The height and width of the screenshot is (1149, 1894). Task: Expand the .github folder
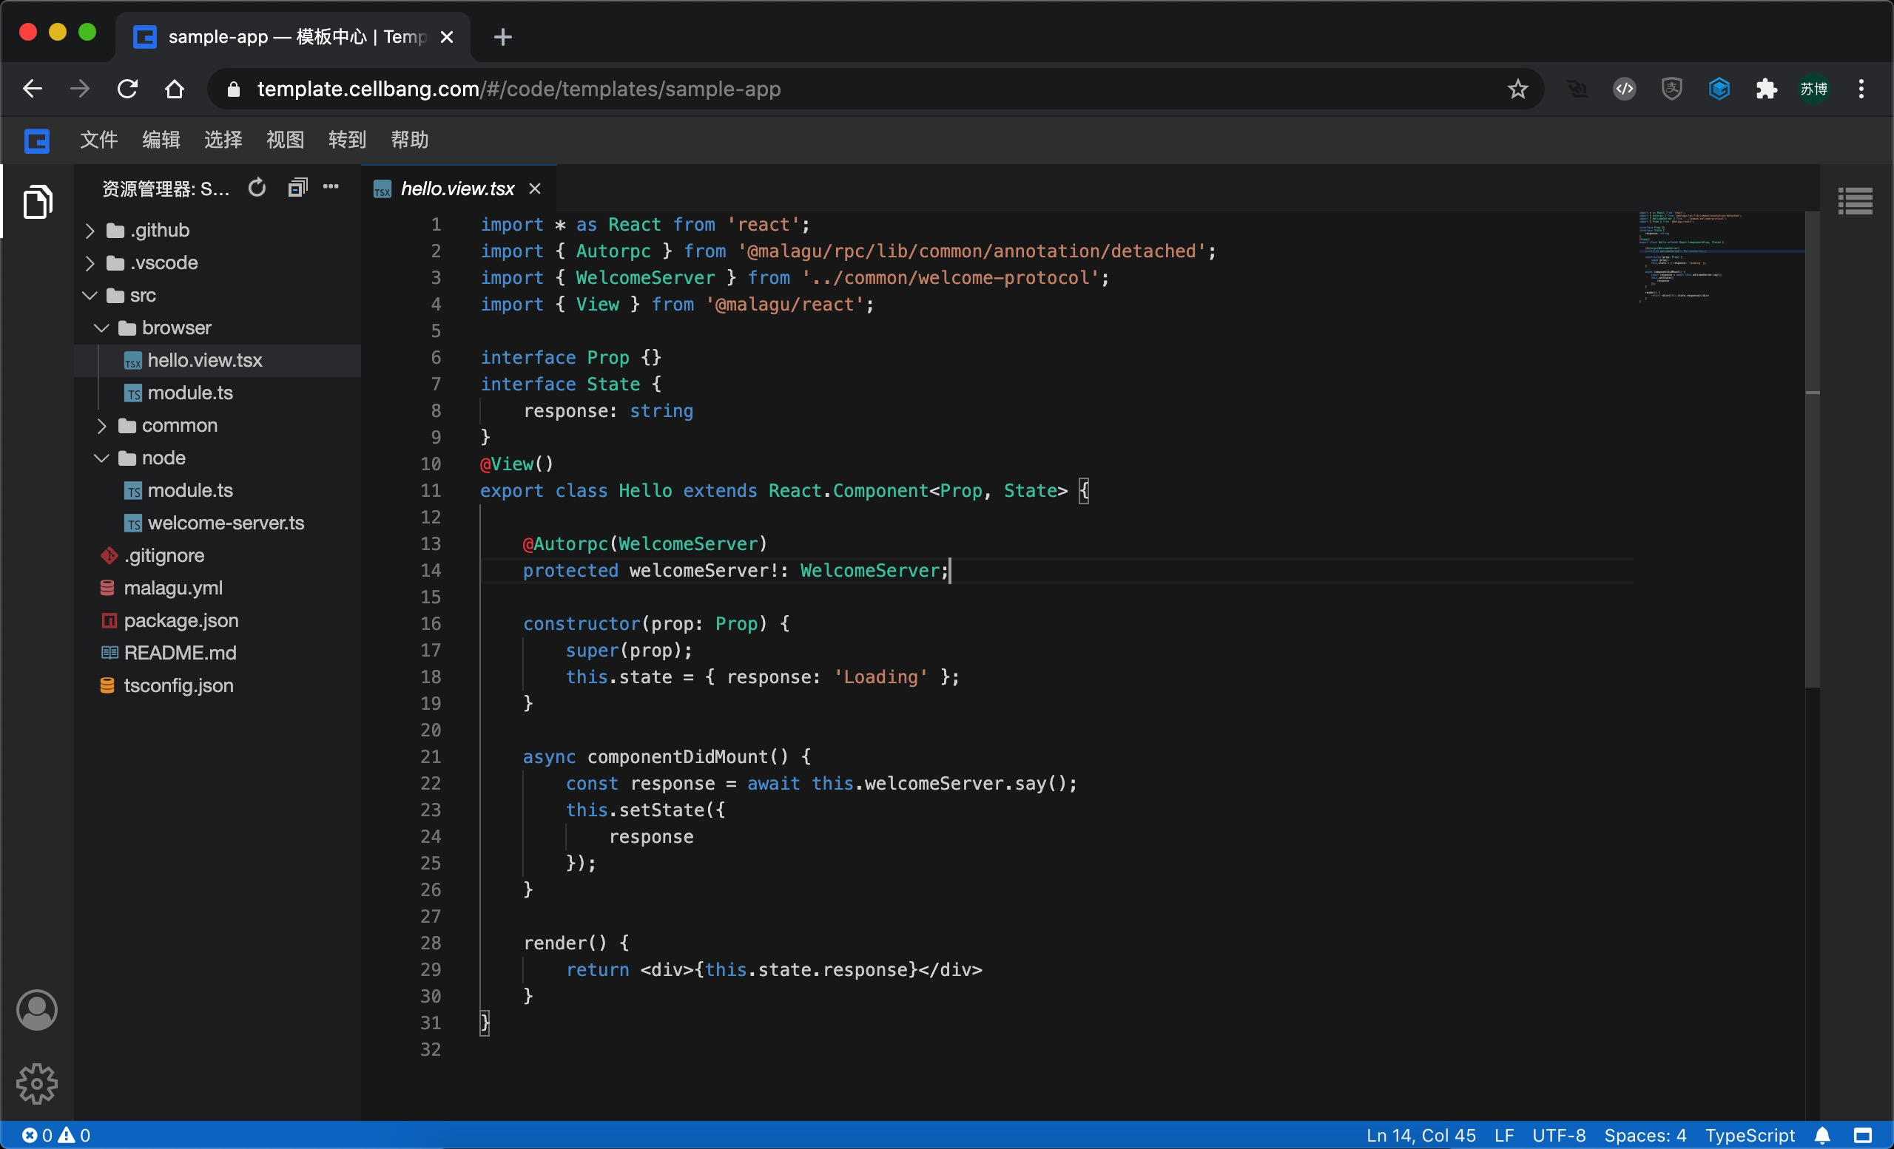159,231
